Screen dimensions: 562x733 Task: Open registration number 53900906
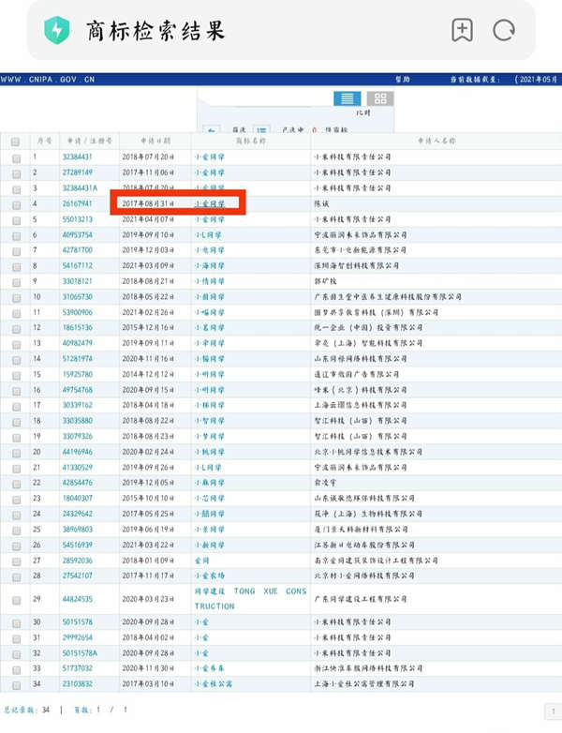(x=77, y=312)
